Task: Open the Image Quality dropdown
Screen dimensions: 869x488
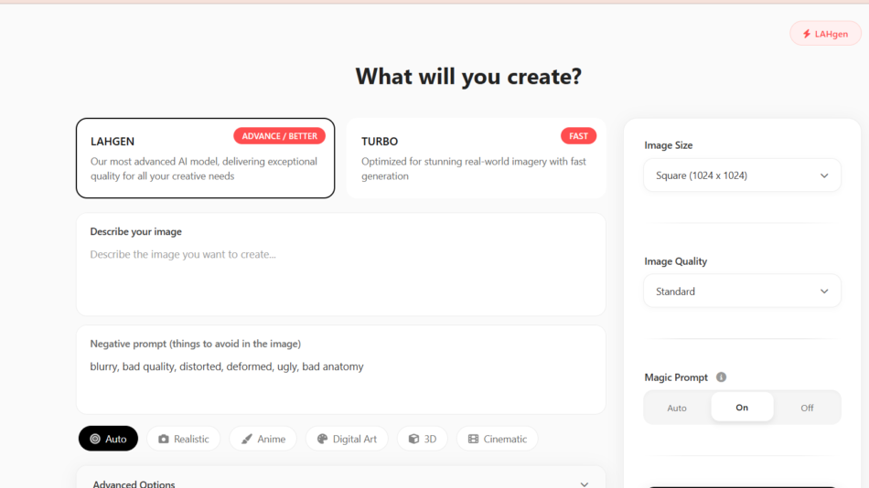Action: click(x=742, y=292)
